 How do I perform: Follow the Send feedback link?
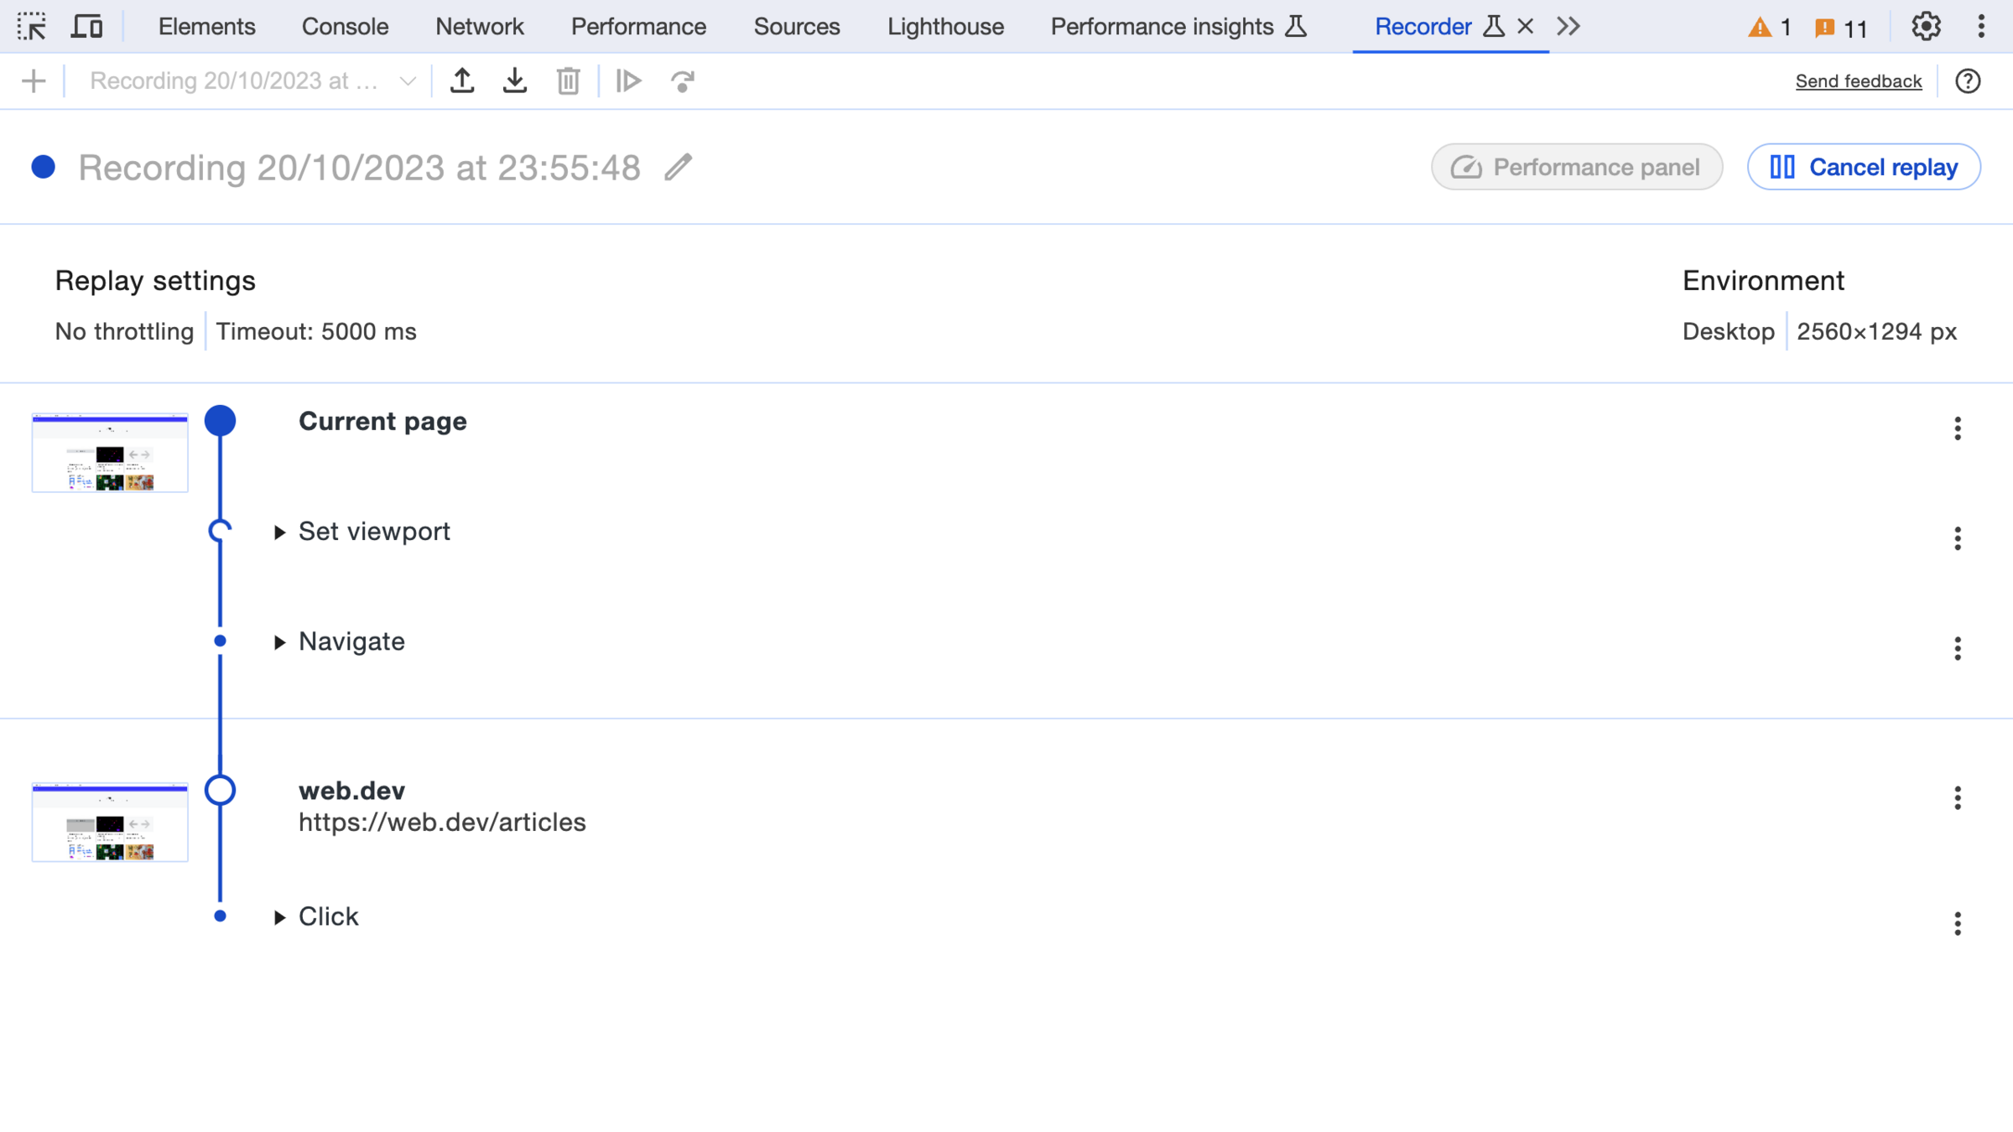[1858, 81]
